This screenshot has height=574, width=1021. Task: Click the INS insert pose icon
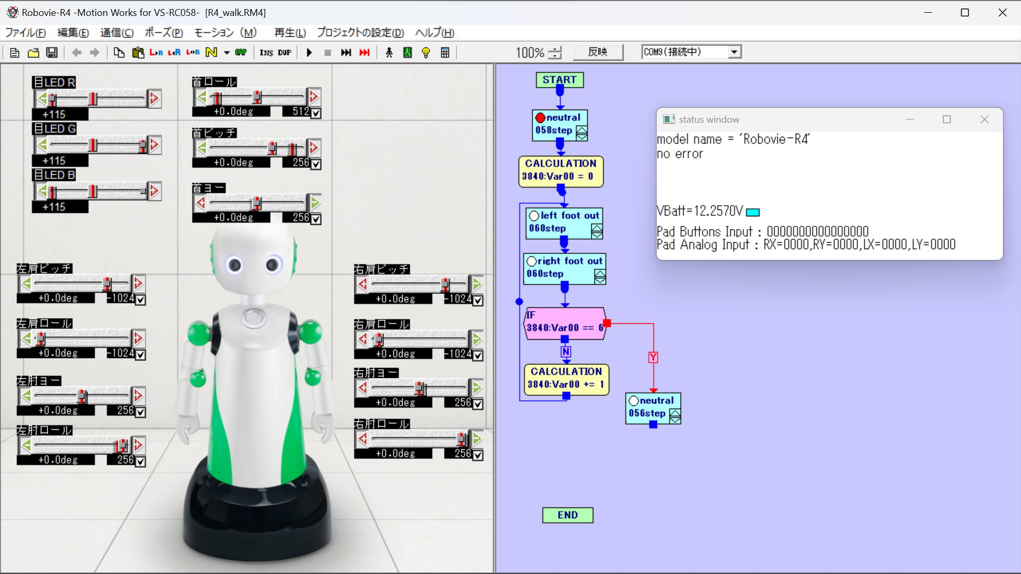coord(266,53)
